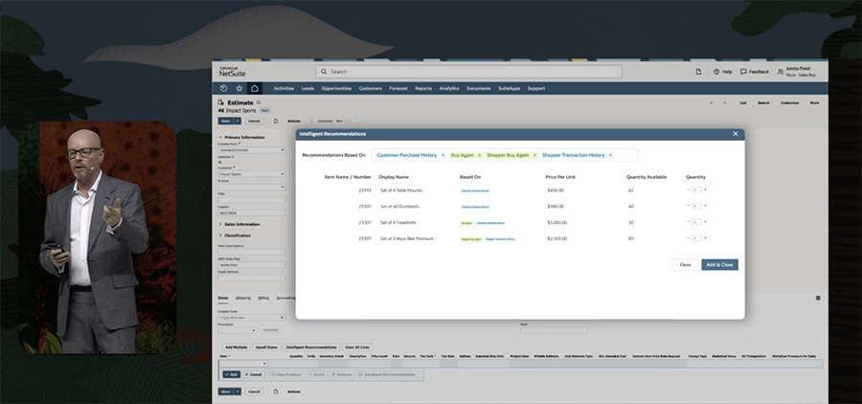Image resolution: width=862 pixels, height=404 pixels.
Task: Increase quantity for Set of 4 Treadmills
Action: (705, 222)
